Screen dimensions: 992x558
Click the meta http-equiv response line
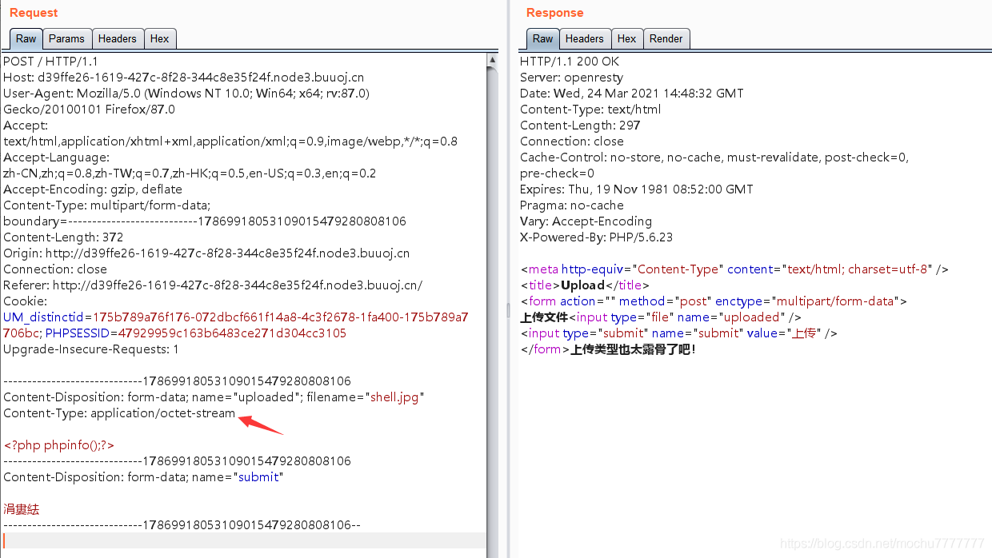(x=734, y=269)
